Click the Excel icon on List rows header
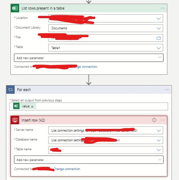The image size is (179, 180). (15, 8)
